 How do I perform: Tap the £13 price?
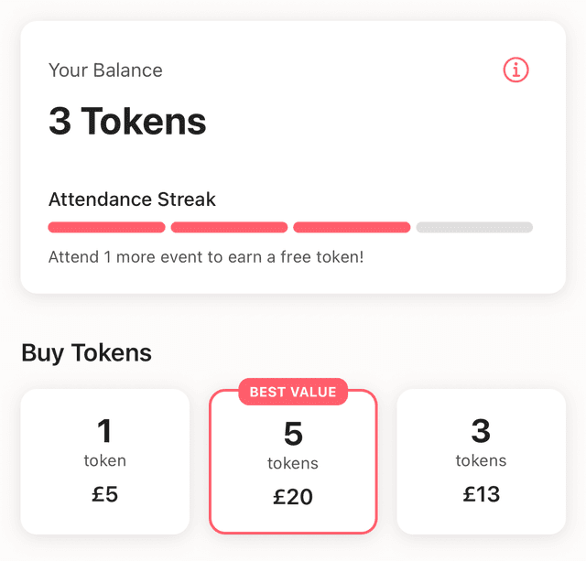point(481,494)
